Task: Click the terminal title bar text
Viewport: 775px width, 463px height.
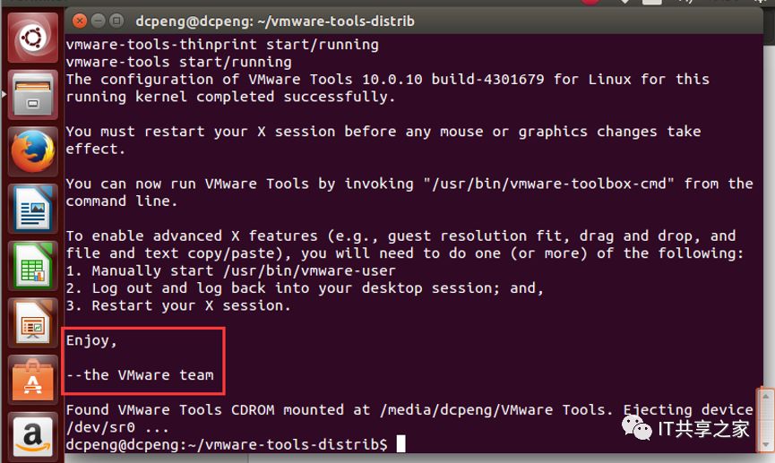Action: (x=275, y=21)
